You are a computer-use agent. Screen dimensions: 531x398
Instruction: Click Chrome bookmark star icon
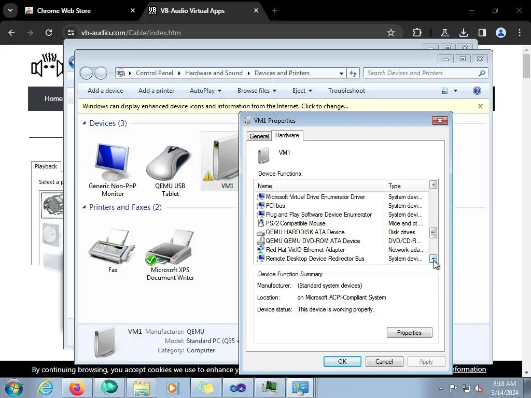(391, 33)
